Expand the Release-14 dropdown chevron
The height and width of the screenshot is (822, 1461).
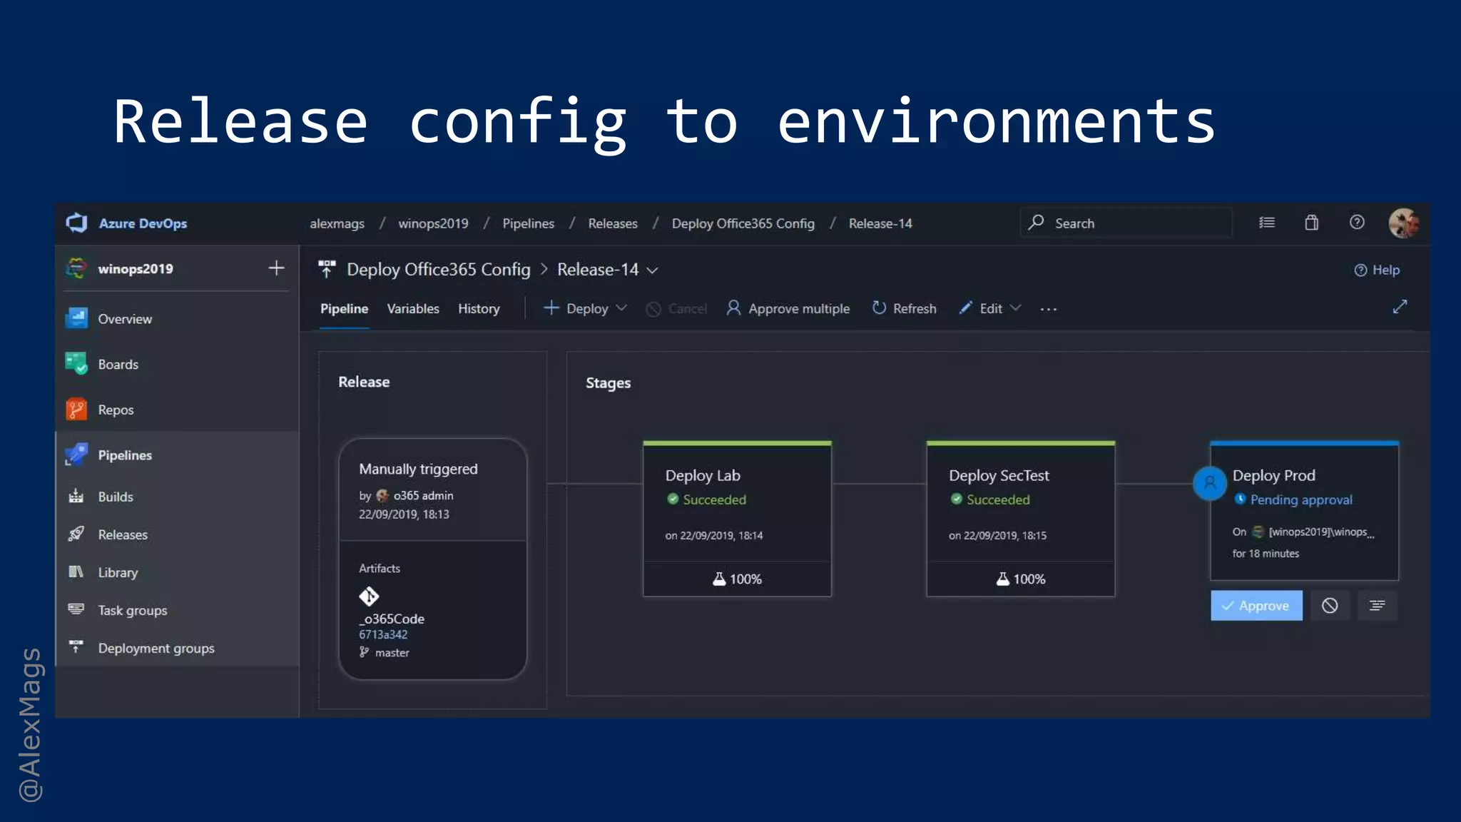652,270
